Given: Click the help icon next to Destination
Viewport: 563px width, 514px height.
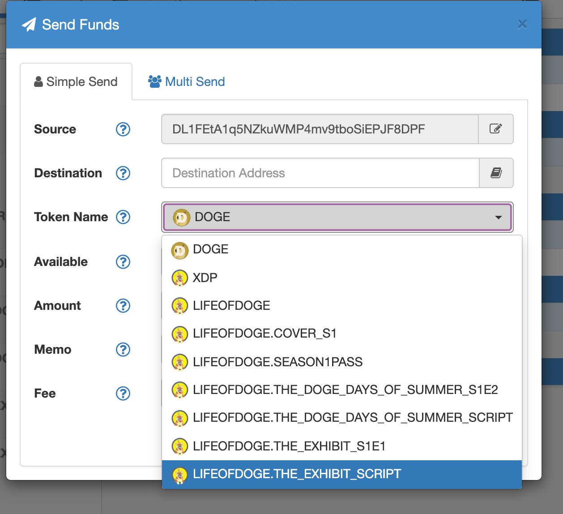Looking at the screenshot, I should 123,173.
